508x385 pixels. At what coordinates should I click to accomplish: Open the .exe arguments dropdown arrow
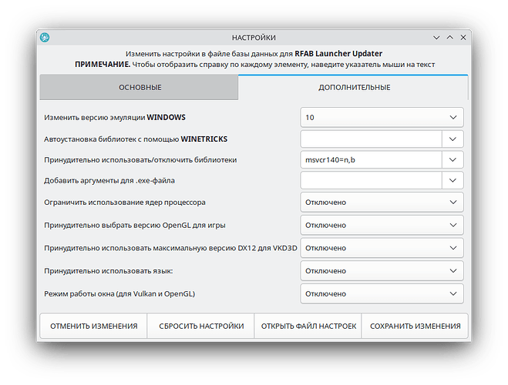(x=452, y=180)
